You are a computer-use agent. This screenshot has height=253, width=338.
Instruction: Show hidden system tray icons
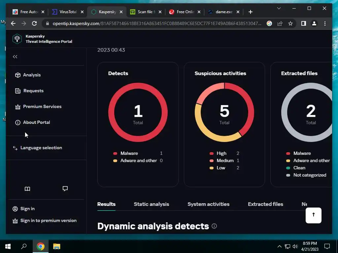coord(279,246)
